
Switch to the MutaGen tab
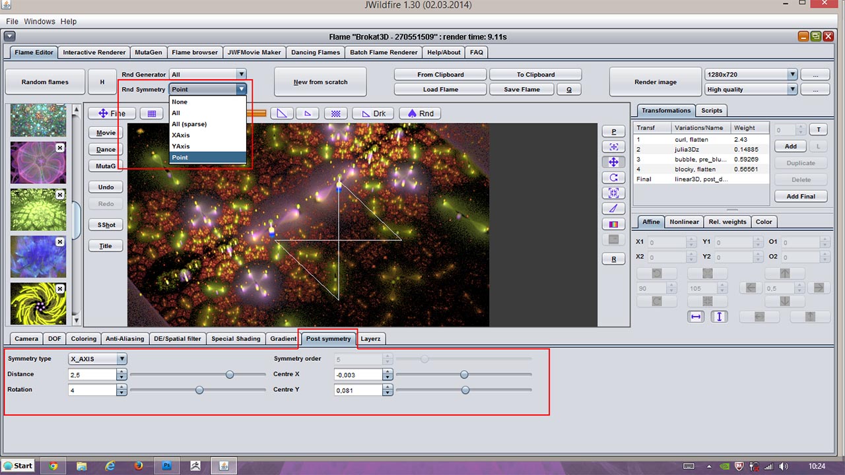pos(149,52)
